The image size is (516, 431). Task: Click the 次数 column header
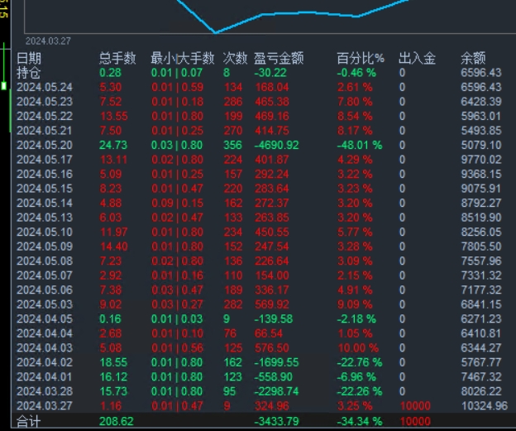pos(235,58)
